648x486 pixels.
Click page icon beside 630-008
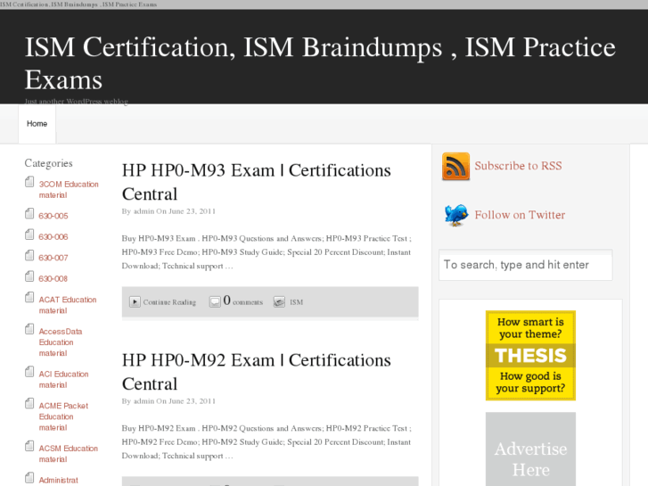point(29,276)
